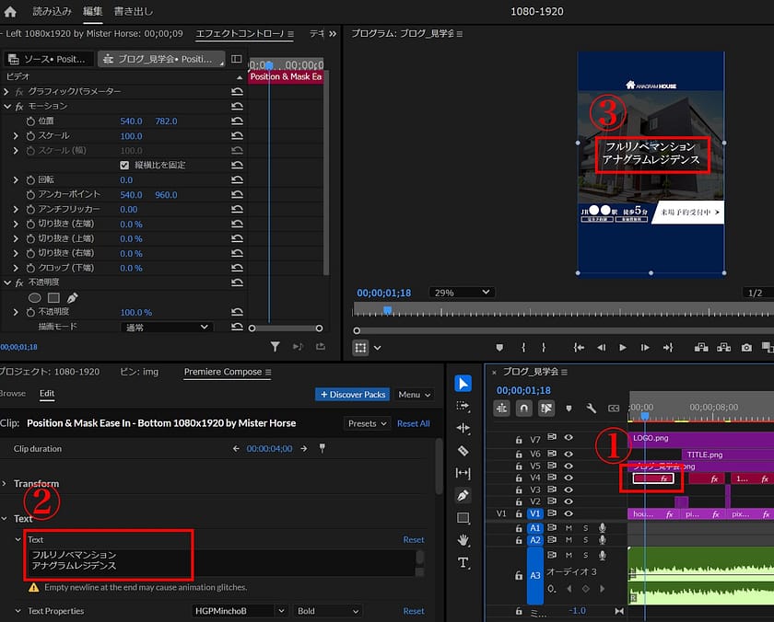Toggle snap in timeline (magnet icon)

[523, 409]
